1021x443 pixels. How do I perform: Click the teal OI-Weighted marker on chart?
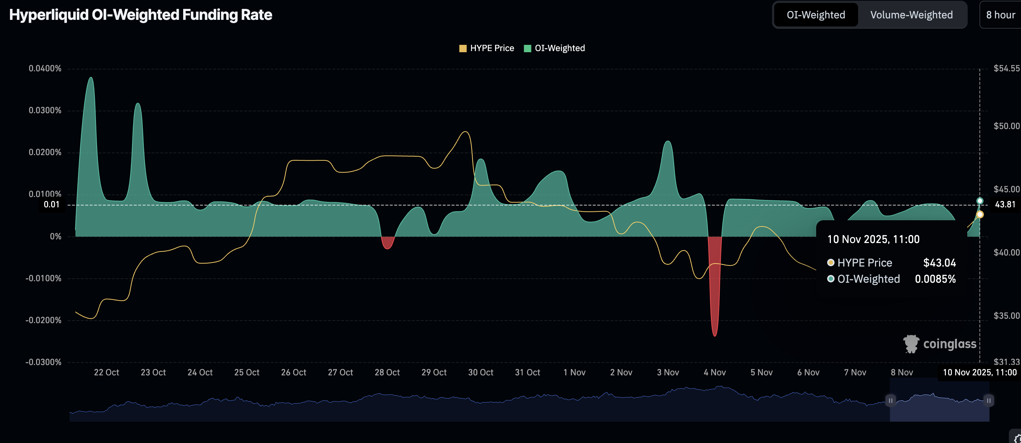(x=980, y=201)
